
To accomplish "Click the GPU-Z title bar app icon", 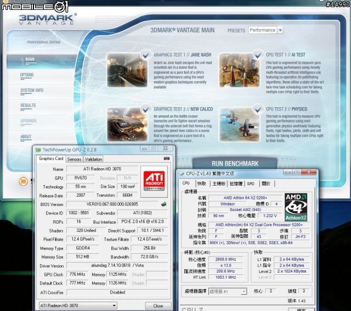I will (x=38, y=150).
